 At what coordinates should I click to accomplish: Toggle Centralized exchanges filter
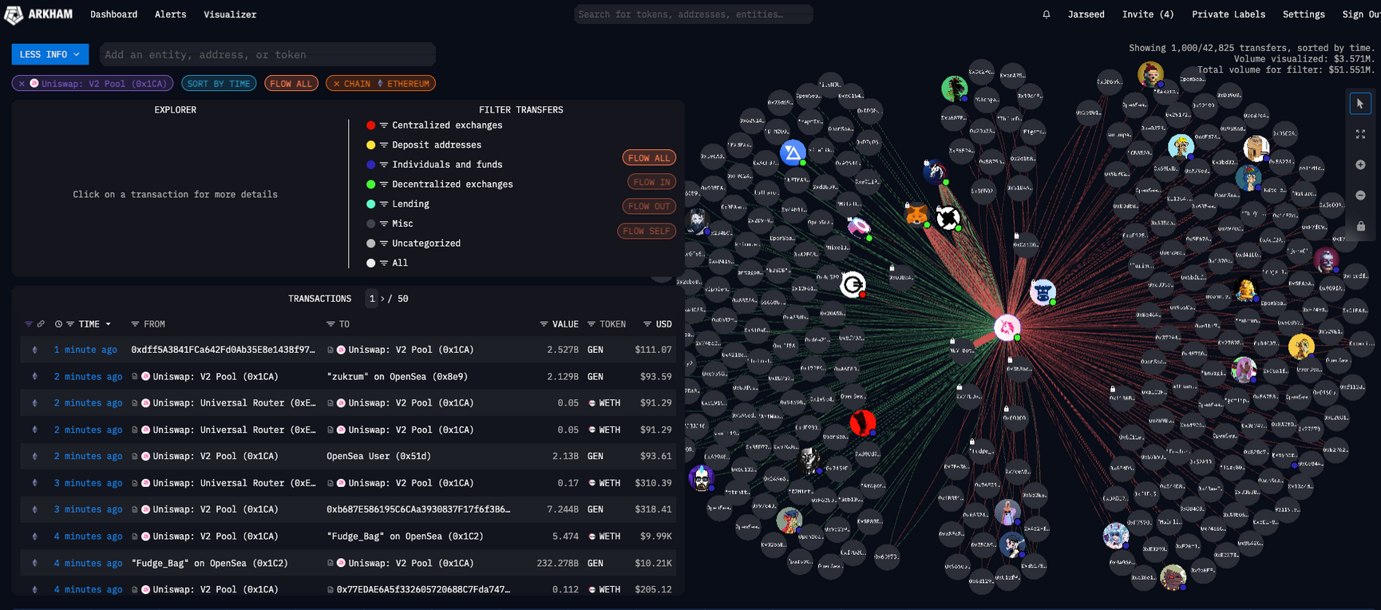pyautogui.click(x=434, y=125)
